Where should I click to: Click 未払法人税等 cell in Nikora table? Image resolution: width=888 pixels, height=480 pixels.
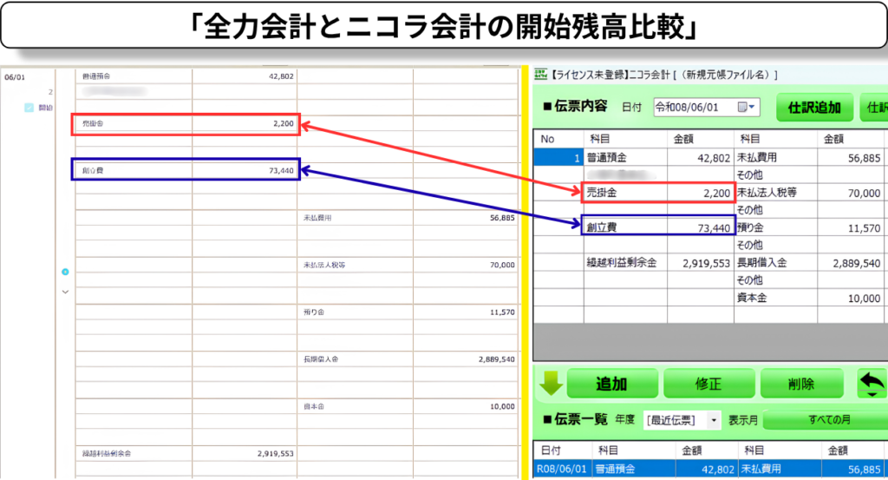(776, 193)
